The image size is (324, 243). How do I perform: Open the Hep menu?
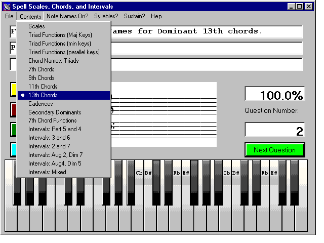pyautogui.click(x=156, y=16)
